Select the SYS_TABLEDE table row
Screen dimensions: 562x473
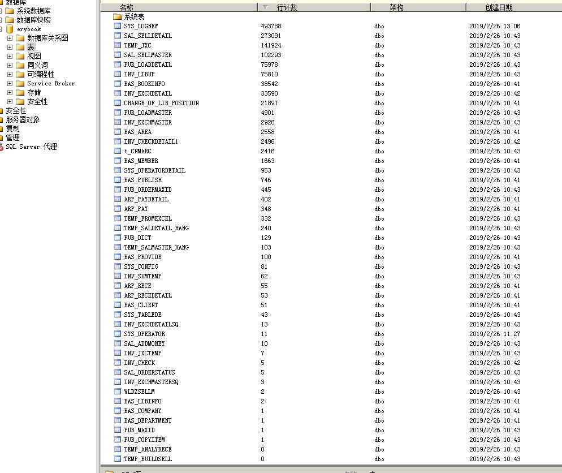pos(142,315)
